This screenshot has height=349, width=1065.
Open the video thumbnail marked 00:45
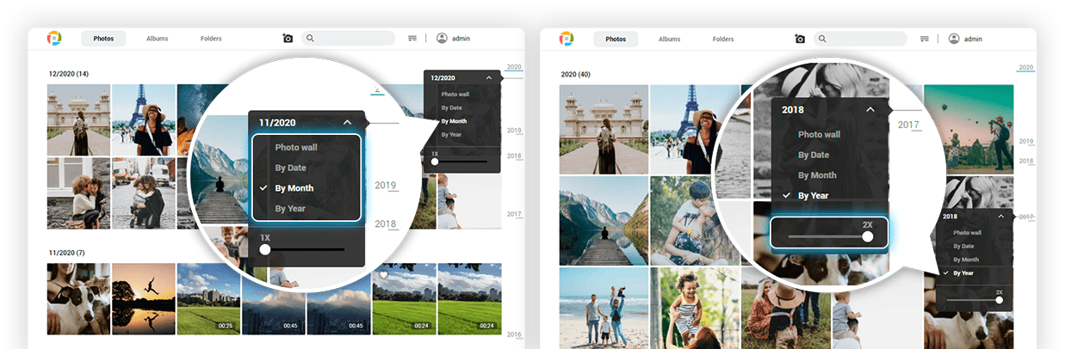[274, 298]
